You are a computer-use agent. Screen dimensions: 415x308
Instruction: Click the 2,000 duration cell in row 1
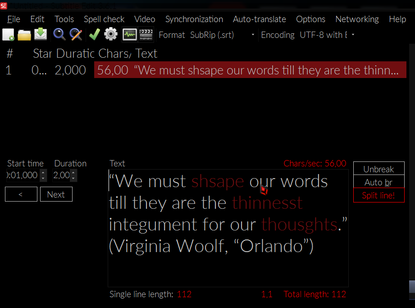(70, 70)
